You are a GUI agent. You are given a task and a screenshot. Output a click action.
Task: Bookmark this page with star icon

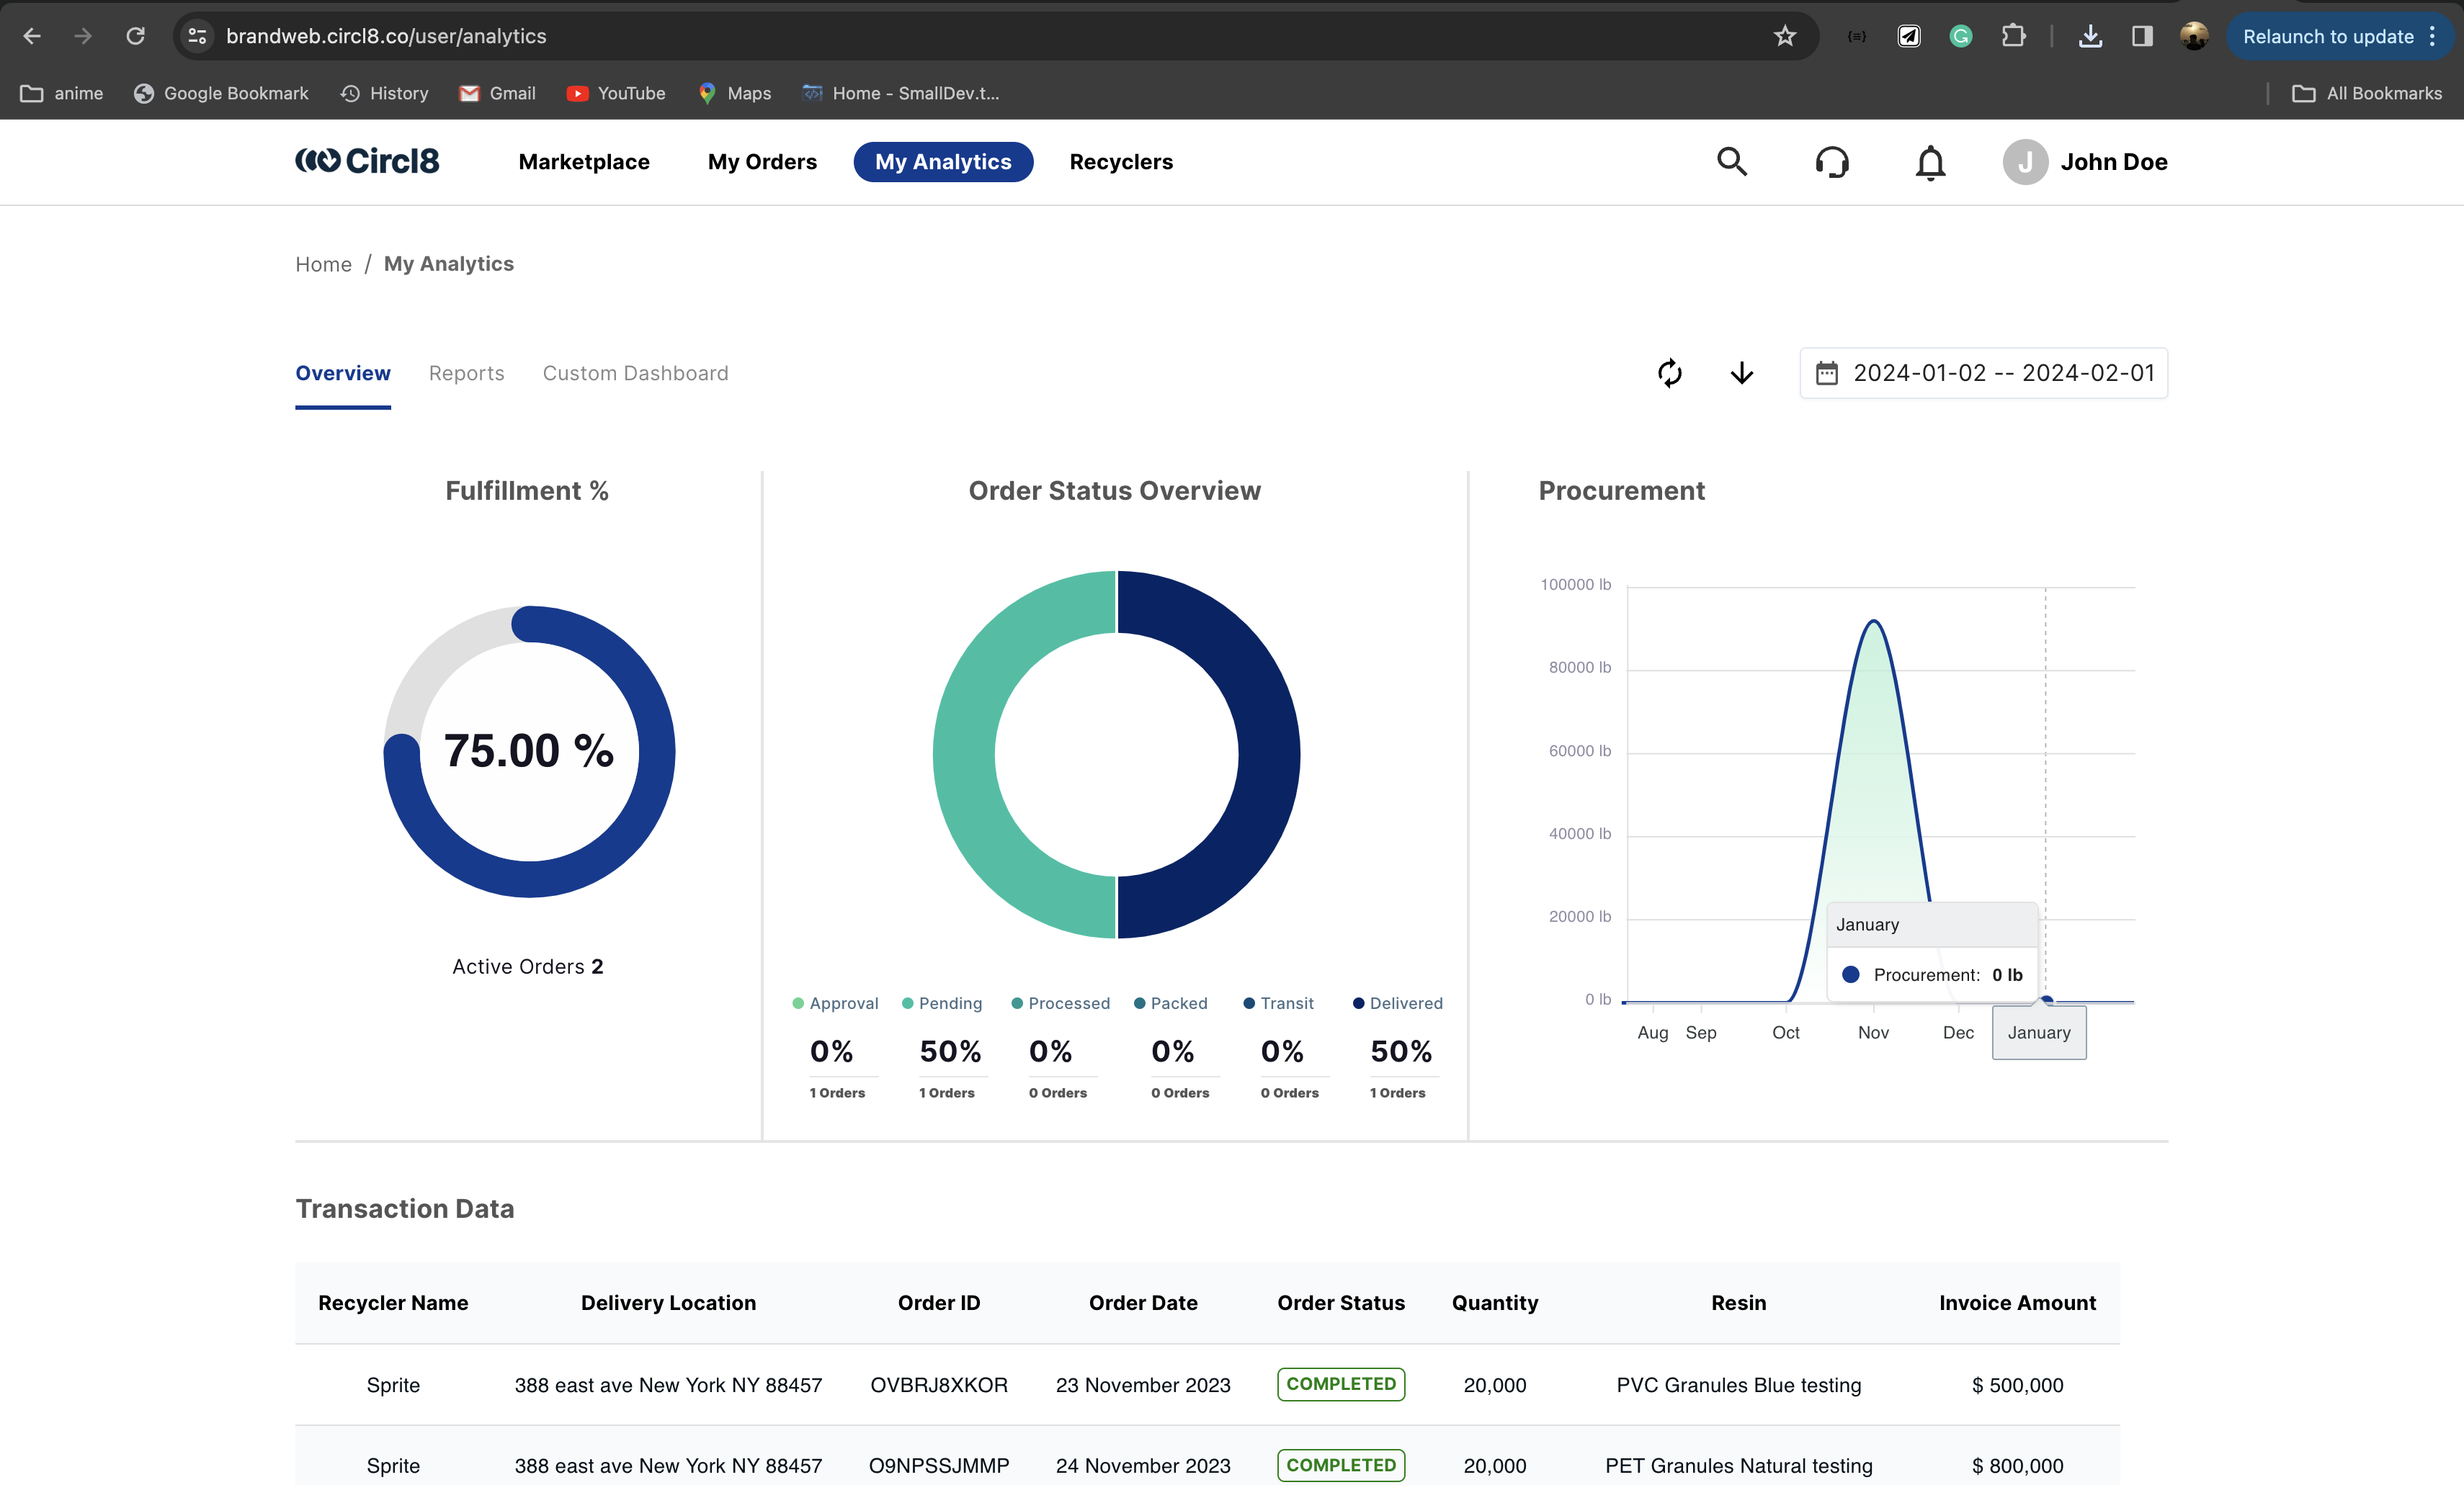pyautogui.click(x=1785, y=37)
